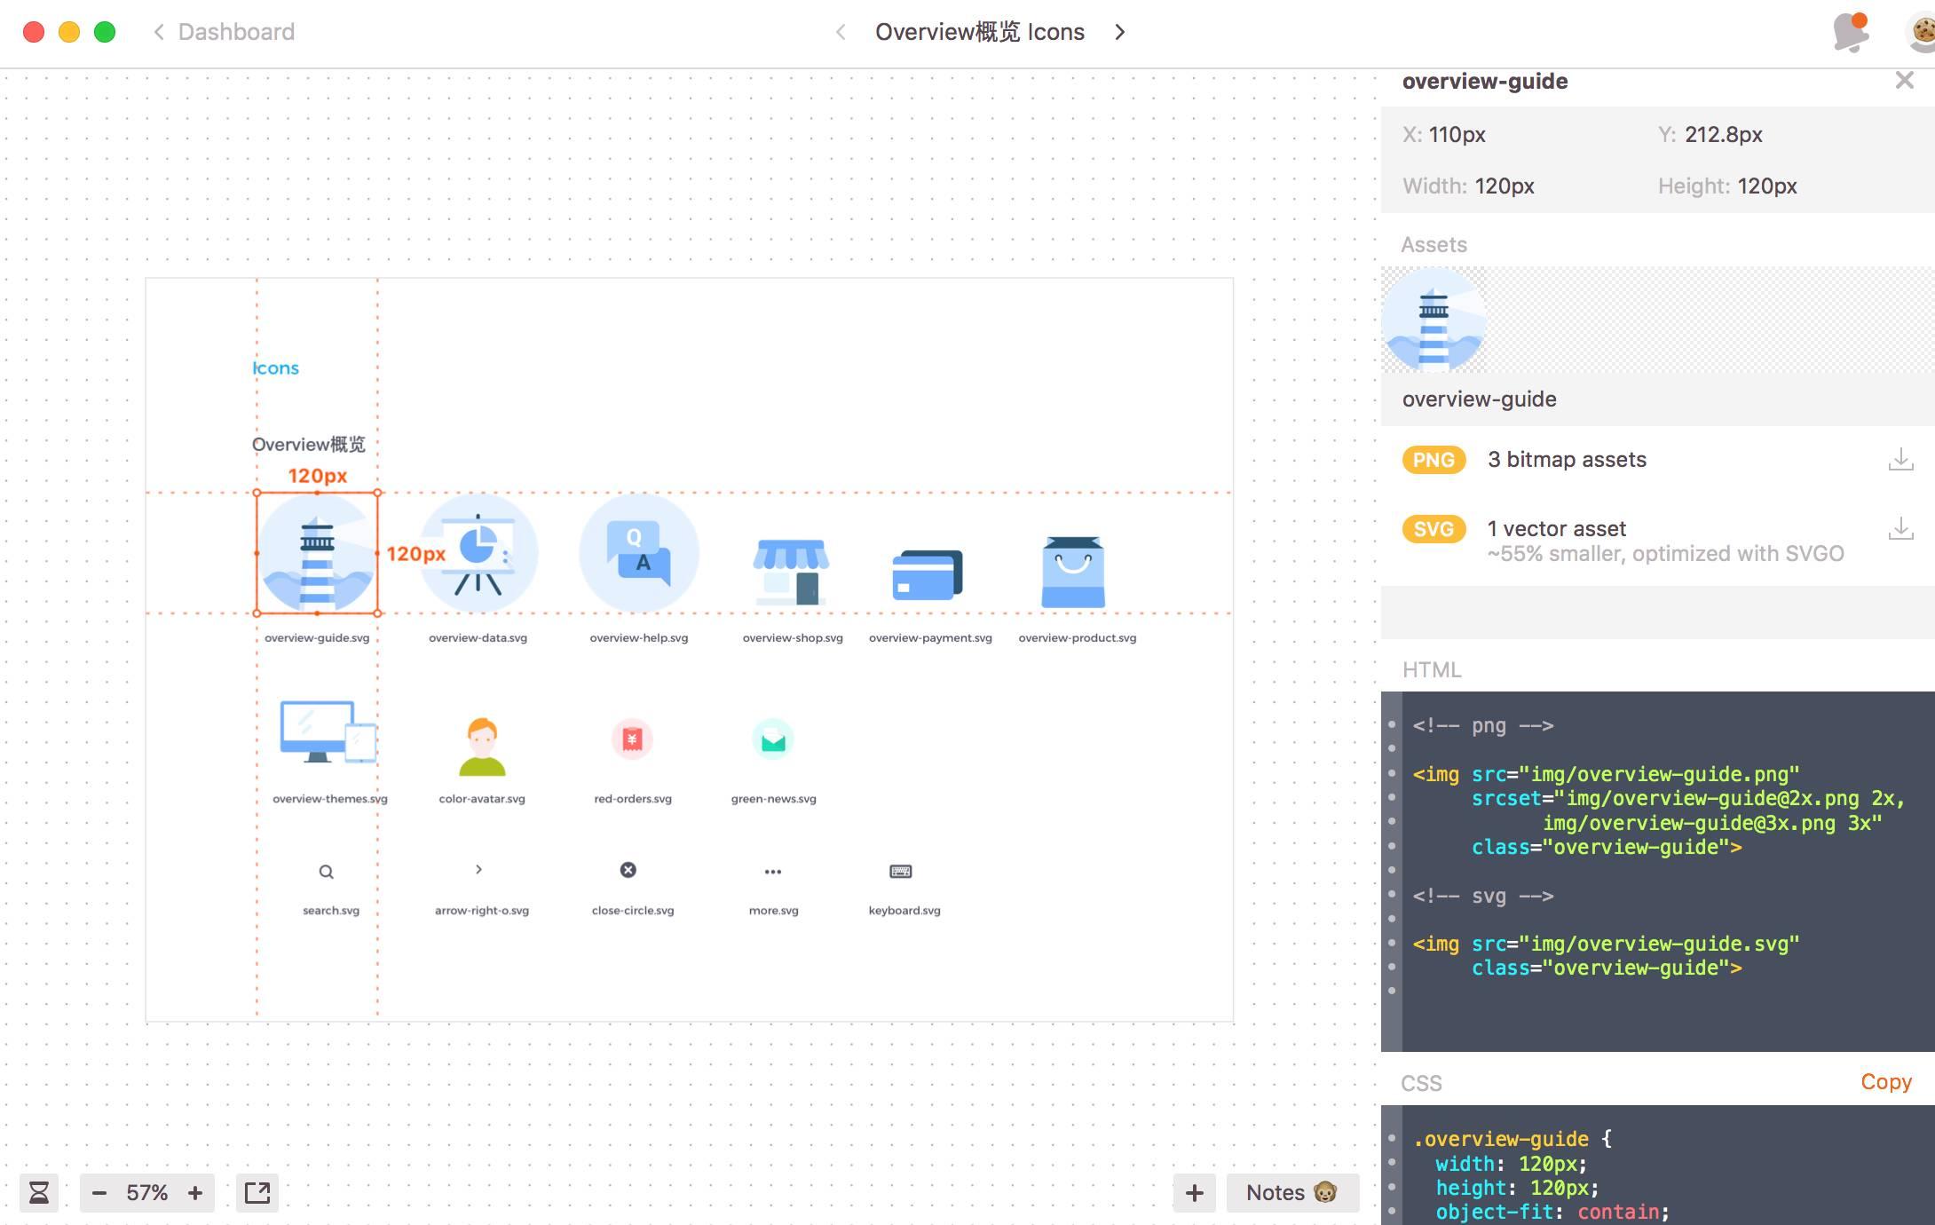The height and width of the screenshot is (1225, 1935).
Task: Download the PNG bitmap assets
Action: [1900, 460]
